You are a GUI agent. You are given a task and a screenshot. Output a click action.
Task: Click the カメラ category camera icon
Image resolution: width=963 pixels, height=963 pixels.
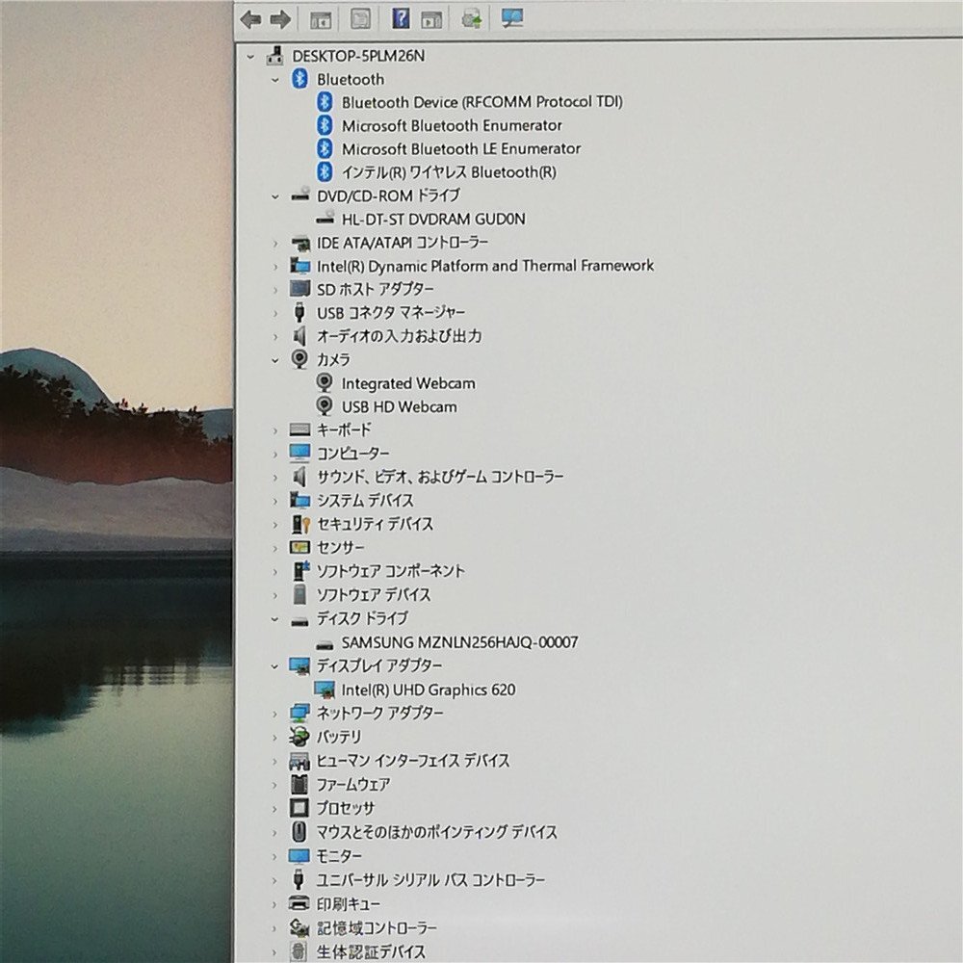tap(299, 359)
